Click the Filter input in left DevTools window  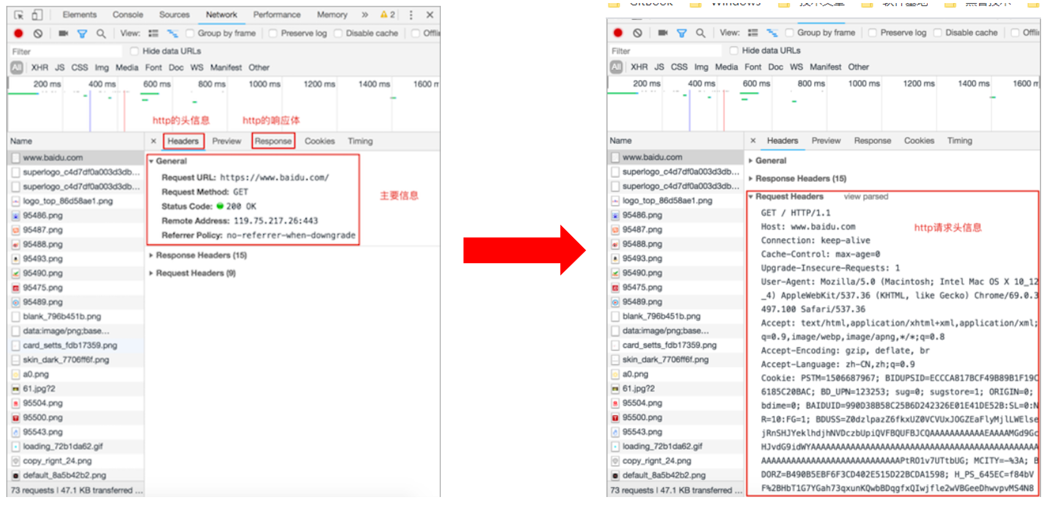(66, 52)
